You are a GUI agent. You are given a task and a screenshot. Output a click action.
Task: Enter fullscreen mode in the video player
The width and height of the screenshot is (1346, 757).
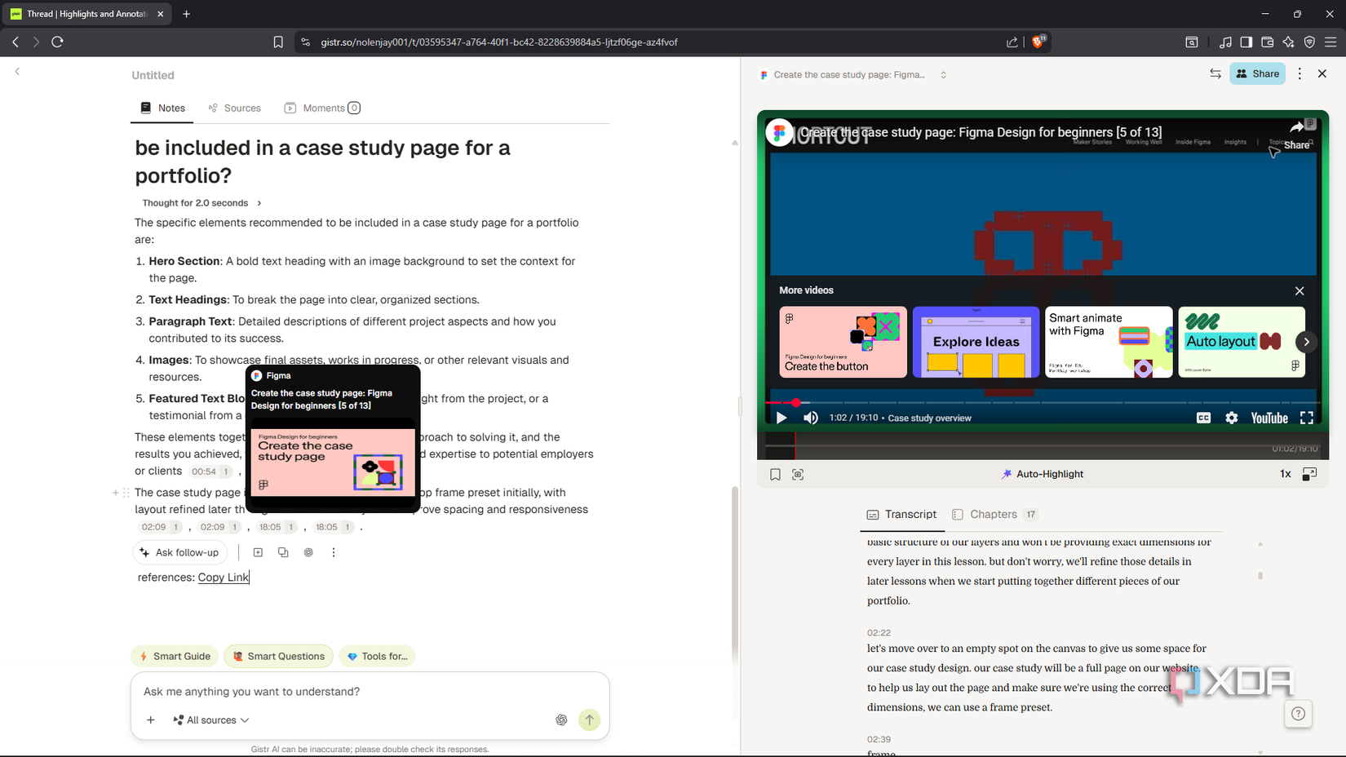click(1308, 417)
